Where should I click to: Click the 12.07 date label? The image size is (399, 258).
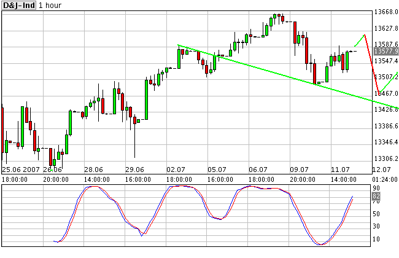(381, 170)
